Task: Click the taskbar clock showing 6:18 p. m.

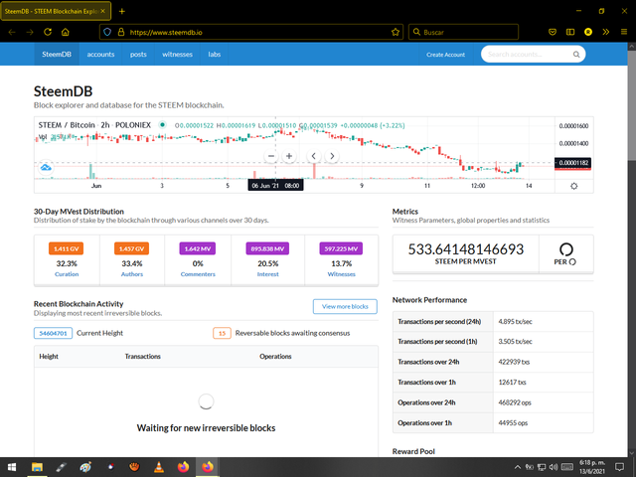Action: pyautogui.click(x=592, y=467)
